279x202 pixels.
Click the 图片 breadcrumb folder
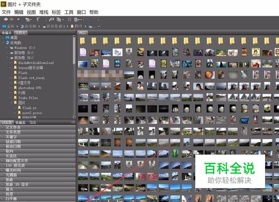pyautogui.click(x=76, y=26)
